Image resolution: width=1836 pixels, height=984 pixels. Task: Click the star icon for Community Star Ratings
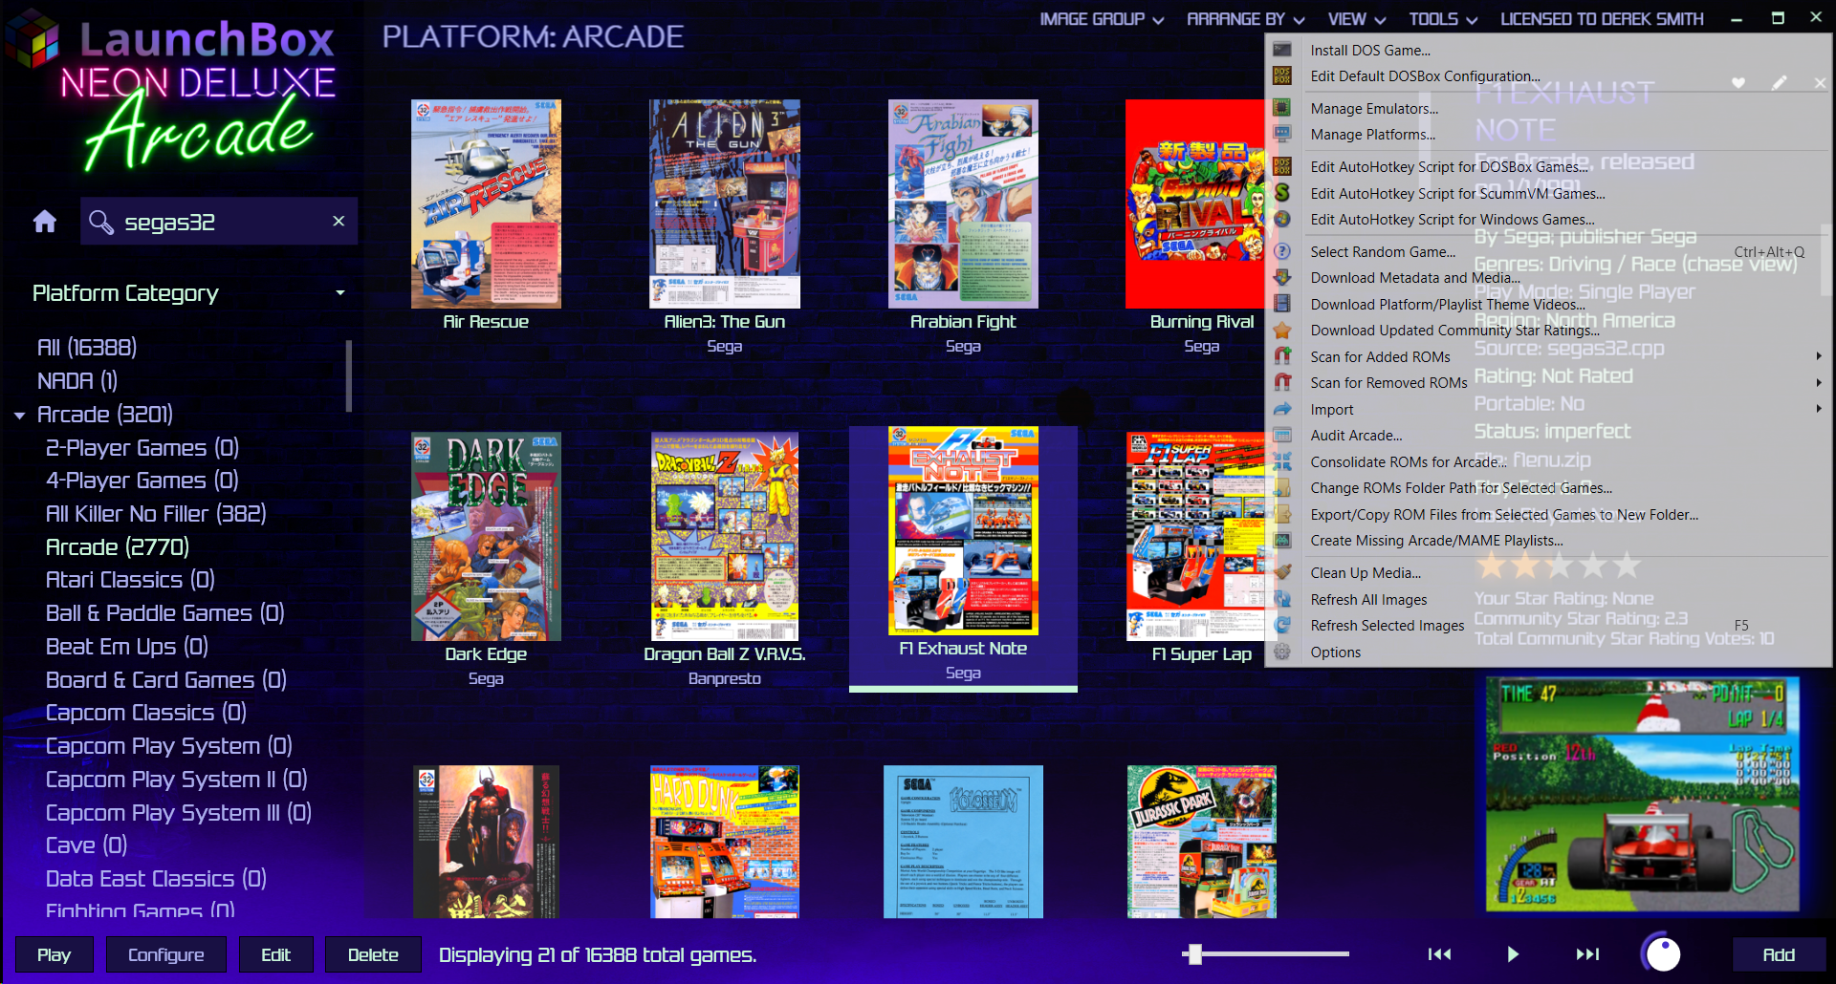coord(1282,330)
